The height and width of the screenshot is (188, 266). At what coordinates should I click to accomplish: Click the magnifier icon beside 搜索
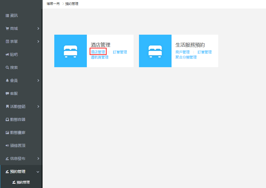click(x=7, y=67)
